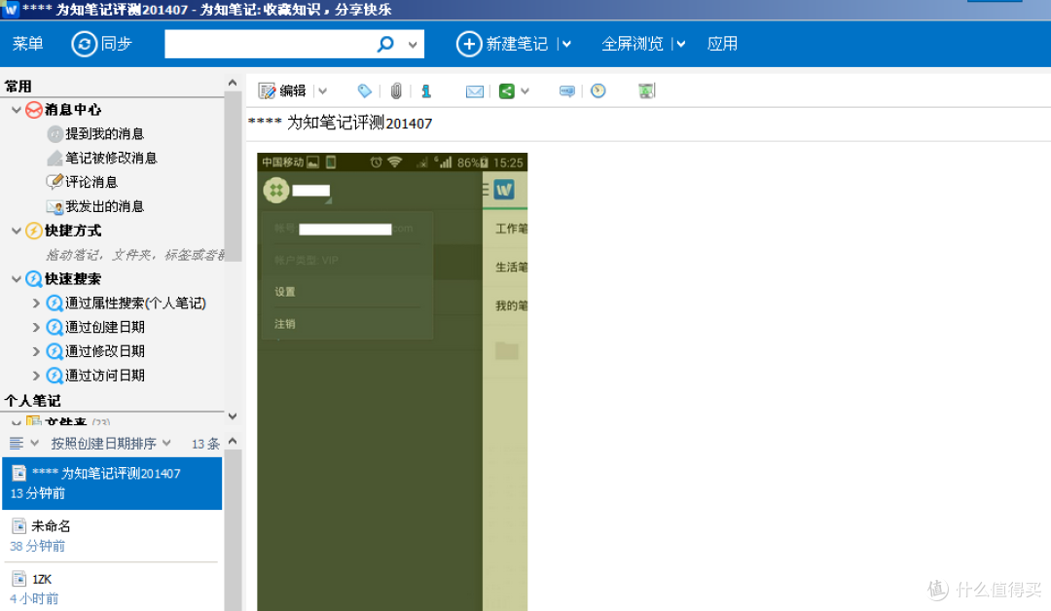Expand 通过属性搜索(个人笔记) node

(36, 303)
